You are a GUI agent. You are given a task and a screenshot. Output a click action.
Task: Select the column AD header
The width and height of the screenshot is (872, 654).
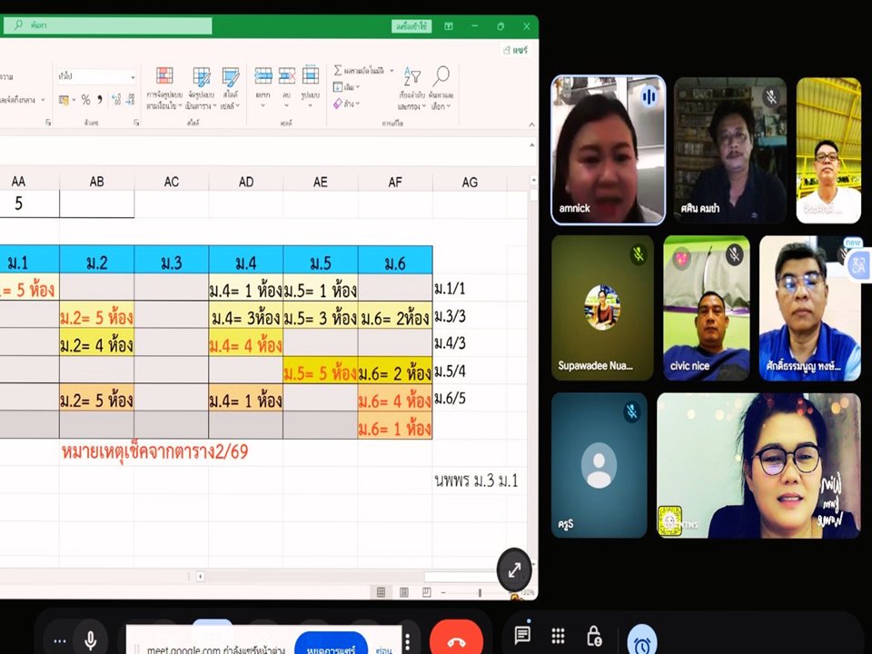coord(246,182)
